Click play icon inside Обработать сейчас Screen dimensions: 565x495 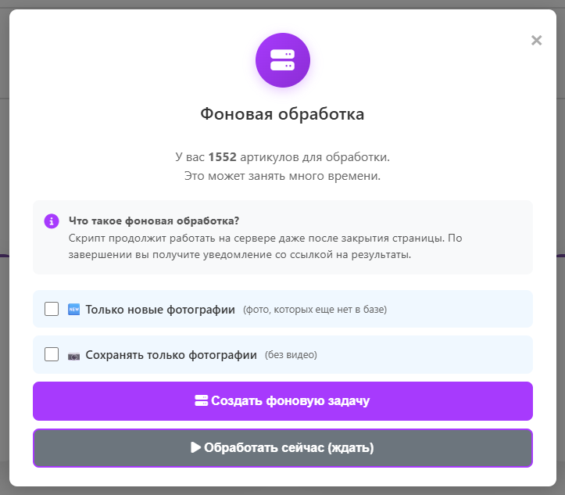(195, 448)
